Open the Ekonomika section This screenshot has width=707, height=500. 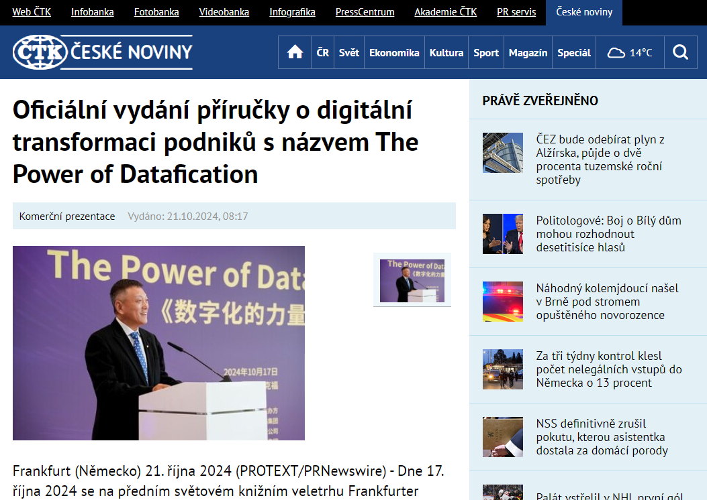(394, 52)
